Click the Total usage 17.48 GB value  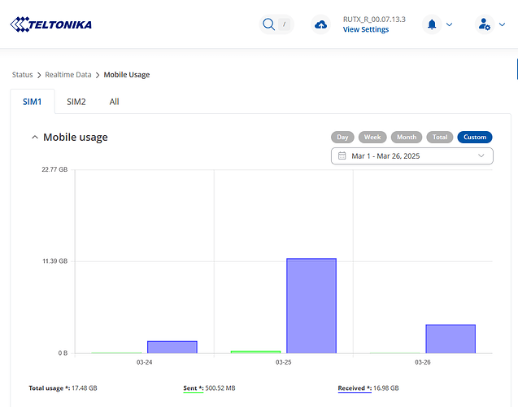point(85,388)
